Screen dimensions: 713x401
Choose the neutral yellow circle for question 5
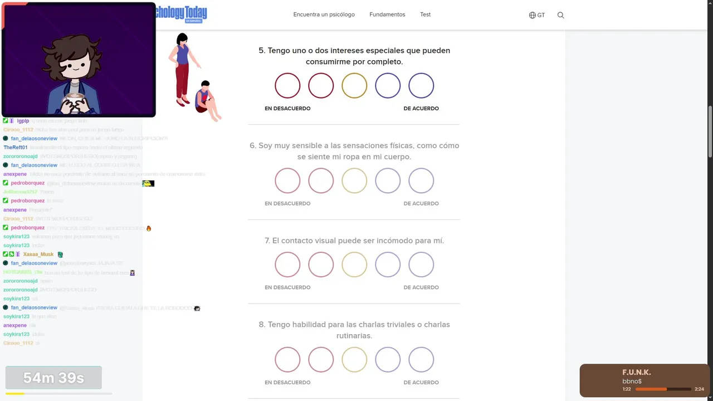click(354, 86)
